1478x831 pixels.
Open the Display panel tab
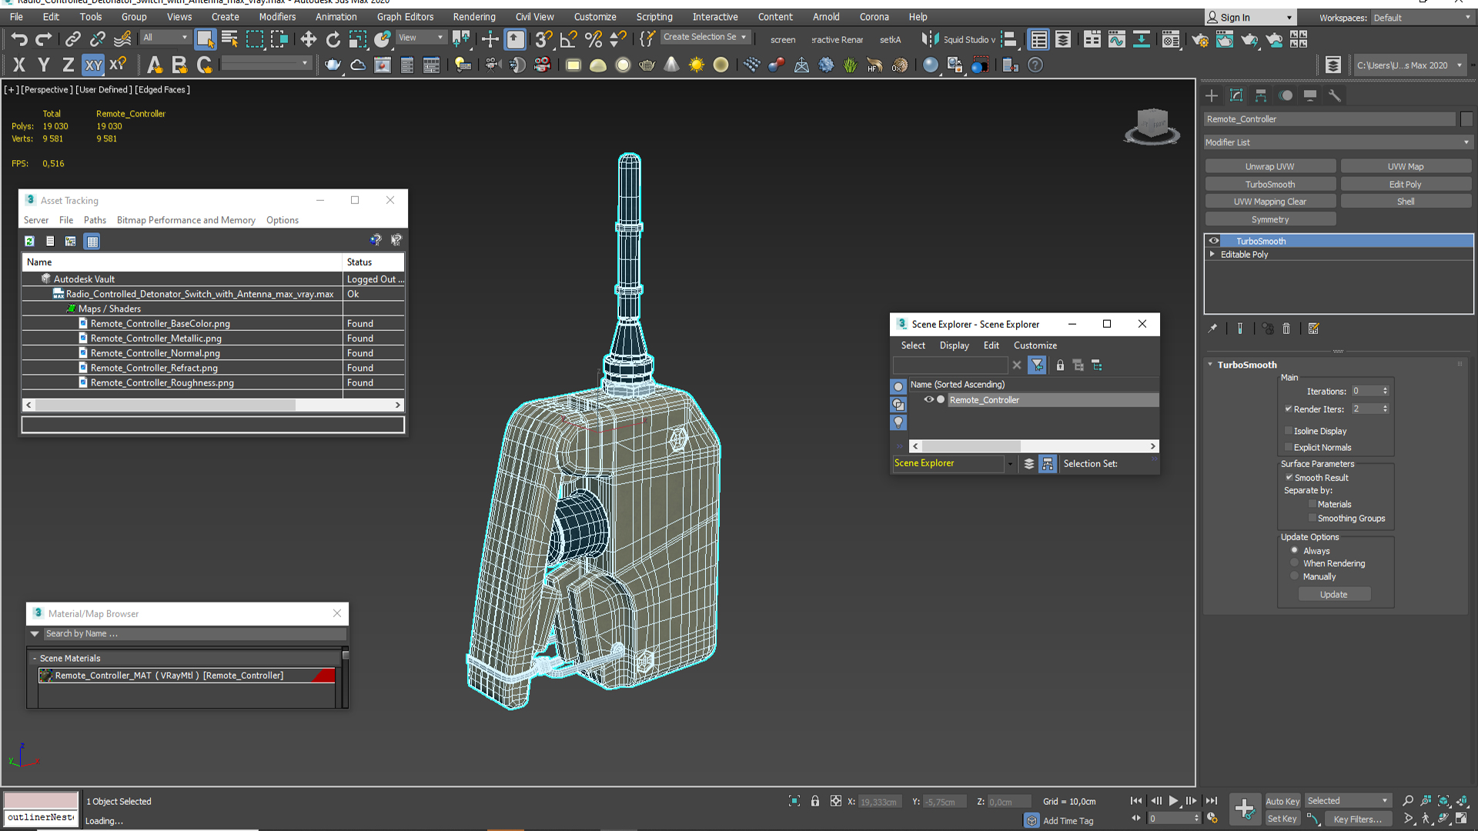[x=1310, y=95]
